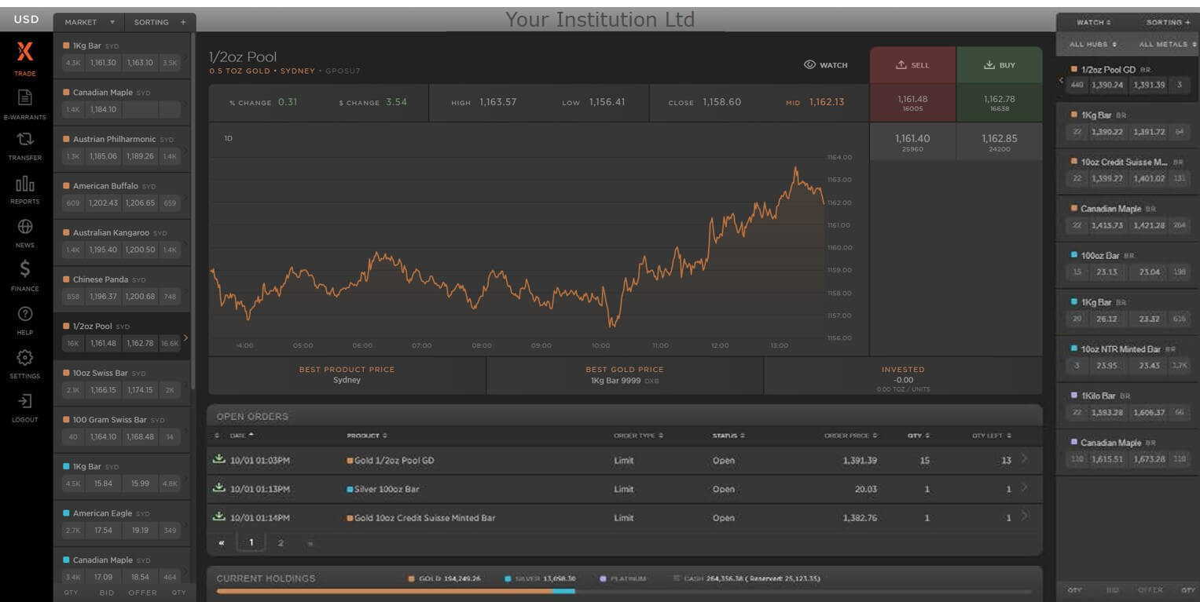The image size is (1200, 602).
Task: Click the green Buy button
Action: [x=999, y=65]
